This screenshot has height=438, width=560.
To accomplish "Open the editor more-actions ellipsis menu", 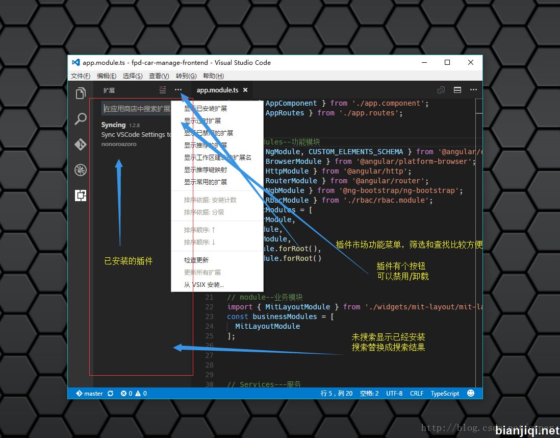I will 473,90.
